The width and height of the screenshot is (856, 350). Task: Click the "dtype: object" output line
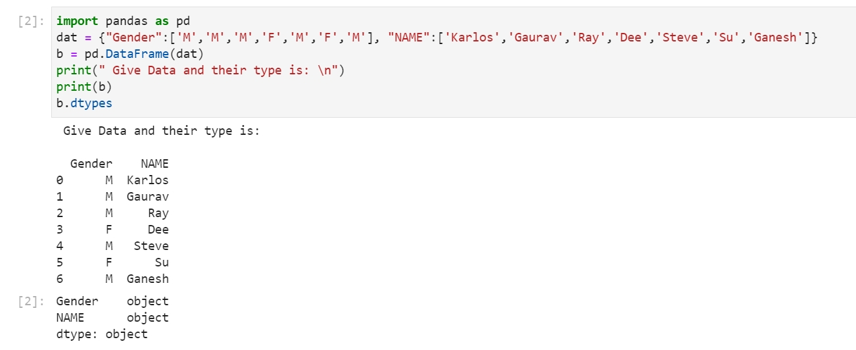[x=102, y=334]
